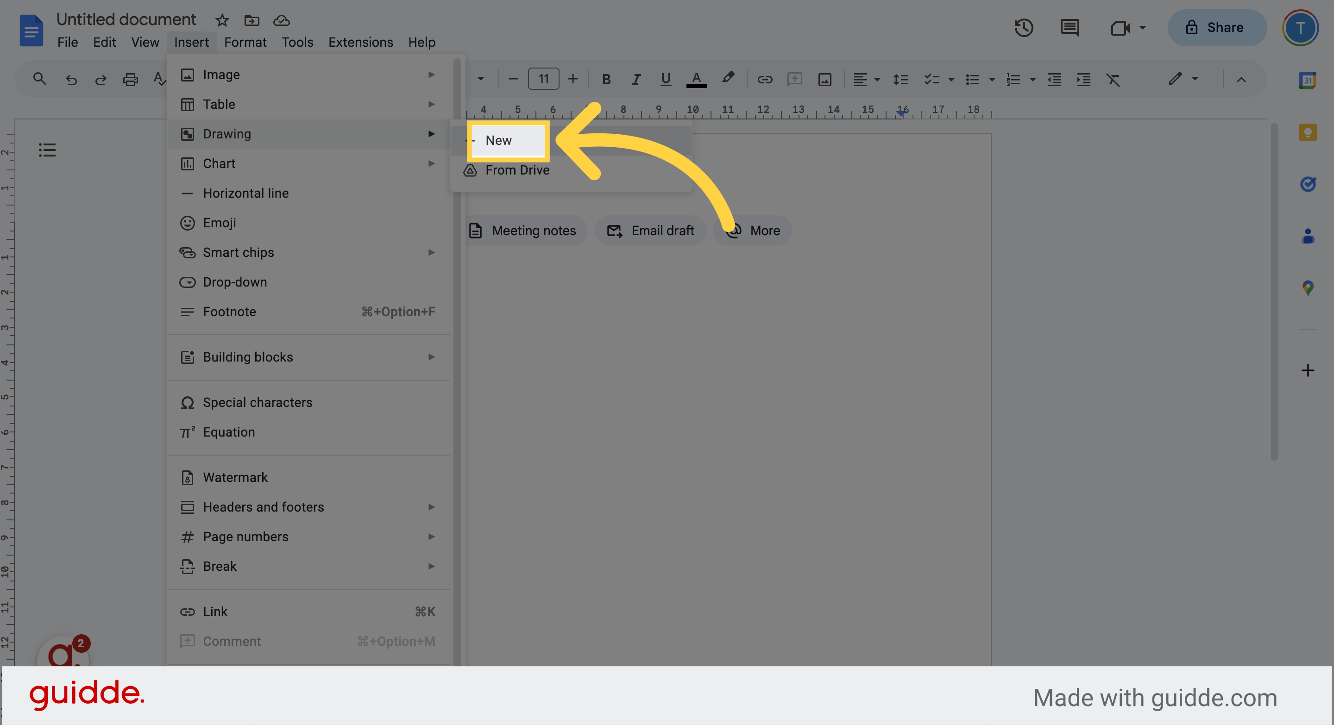Click the redo arrow
This screenshot has width=1334, height=725.
click(101, 79)
